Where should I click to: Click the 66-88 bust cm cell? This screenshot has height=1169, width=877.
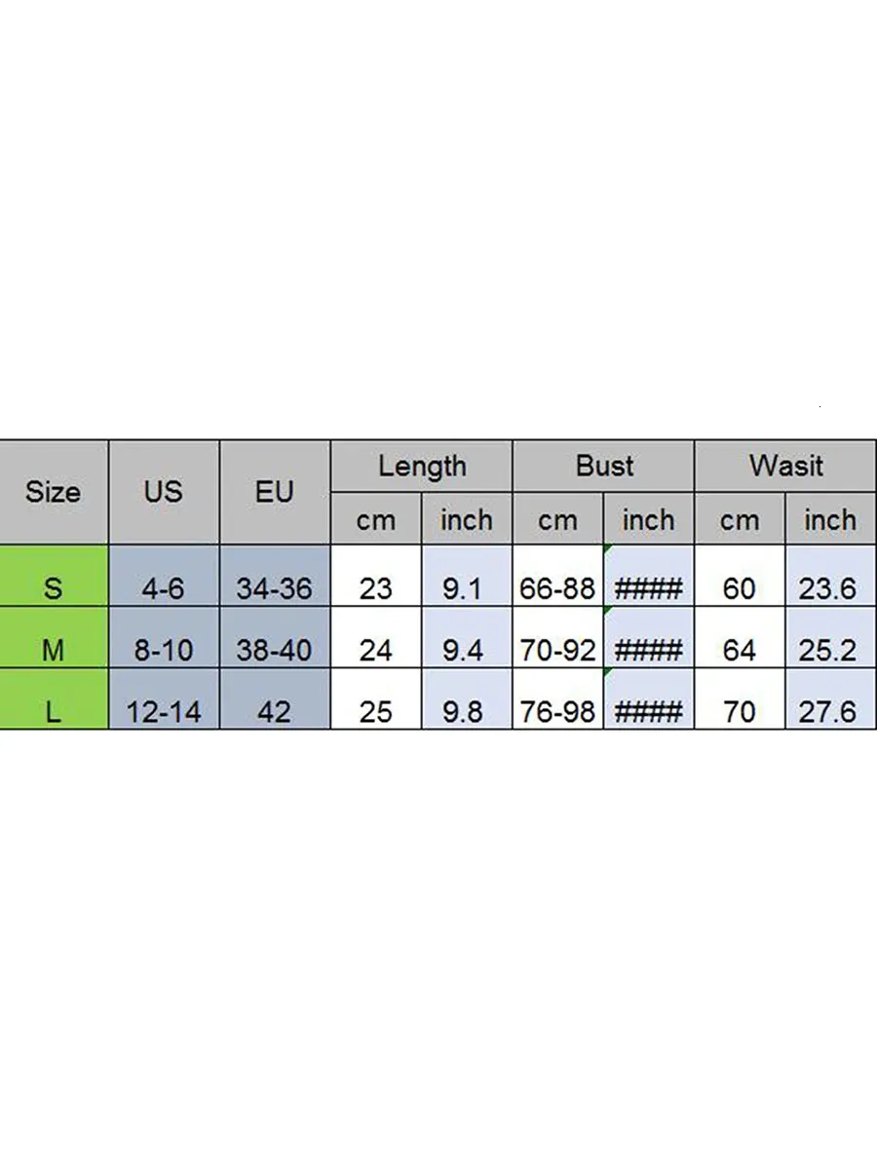coord(557,588)
